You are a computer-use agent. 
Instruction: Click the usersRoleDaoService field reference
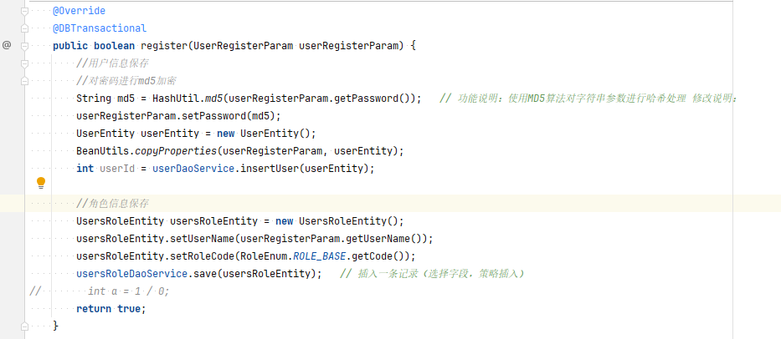point(132,273)
